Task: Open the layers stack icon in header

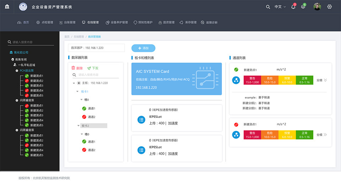Action: [x=303, y=7]
